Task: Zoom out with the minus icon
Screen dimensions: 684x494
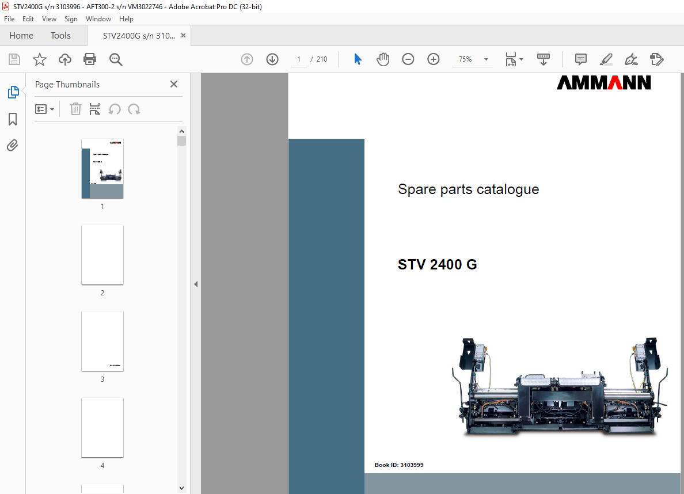Action: pyautogui.click(x=408, y=59)
